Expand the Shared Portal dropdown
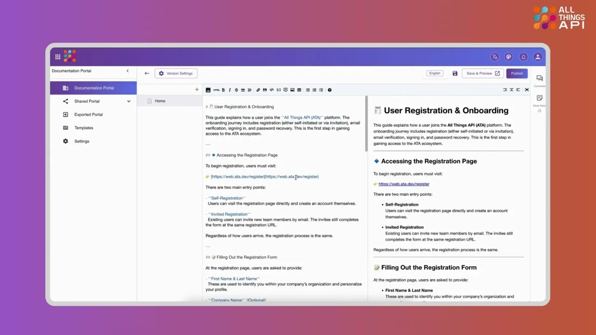The width and height of the screenshot is (596, 335). [129, 101]
